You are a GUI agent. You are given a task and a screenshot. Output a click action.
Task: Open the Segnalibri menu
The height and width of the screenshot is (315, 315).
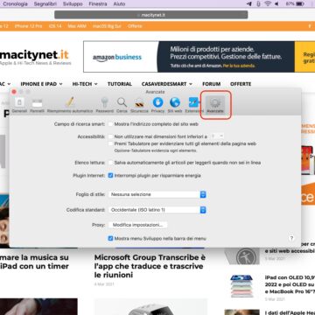click(45, 3)
